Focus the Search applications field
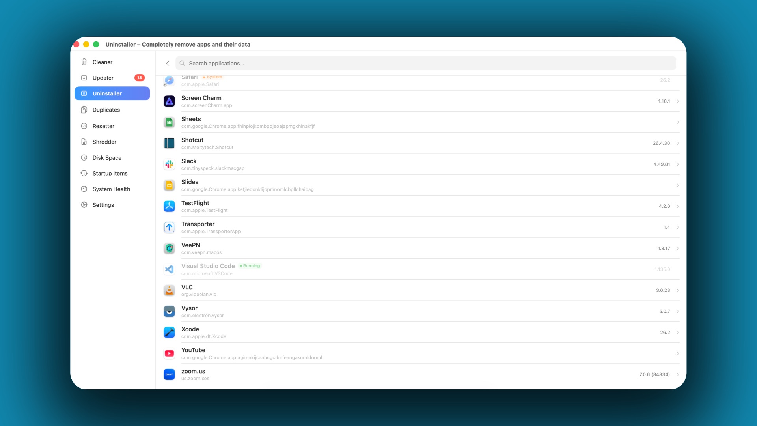Screen dimensions: 757x426 click(x=426, y=63)
